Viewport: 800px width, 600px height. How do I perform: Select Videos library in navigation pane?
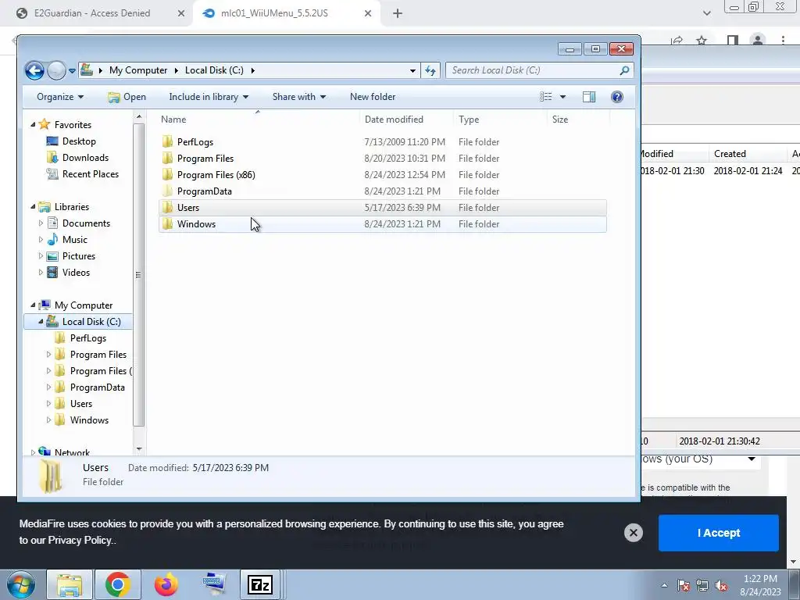pos(69,273)
